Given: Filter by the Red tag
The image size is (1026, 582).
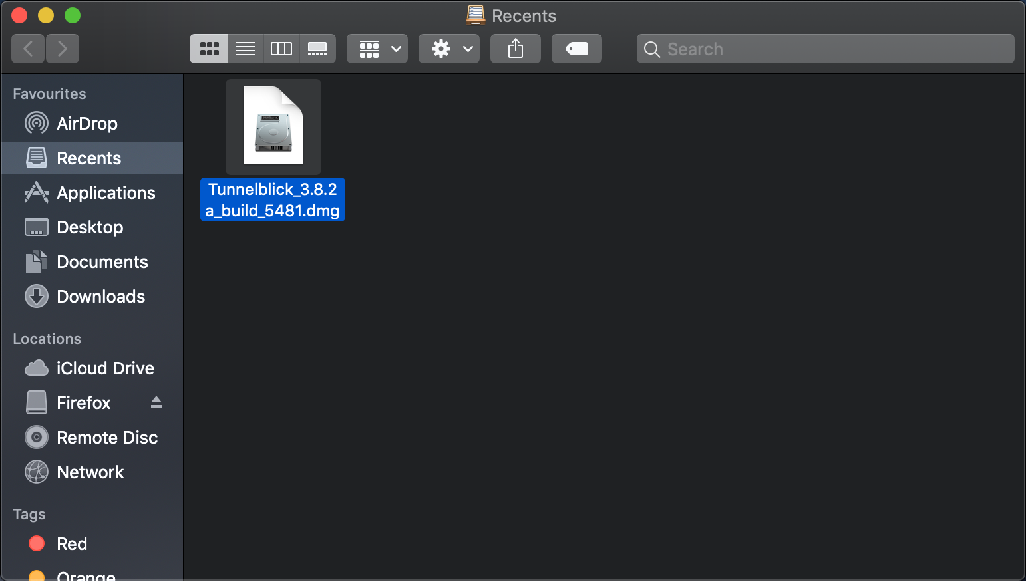Looking at the screenshot, I should [92, 544].
